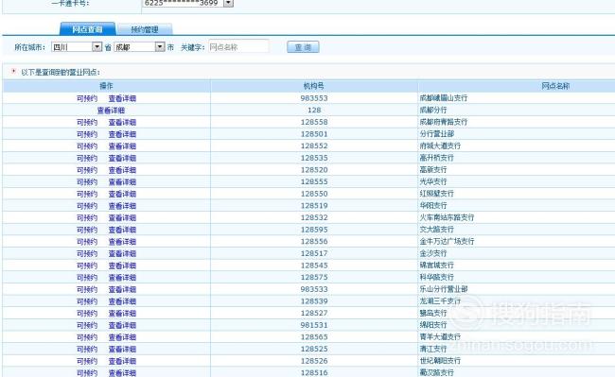Viewport: 615px width, 377px height.
Task: Click 可预约 for institution 983553
Action: click(87, 98)
